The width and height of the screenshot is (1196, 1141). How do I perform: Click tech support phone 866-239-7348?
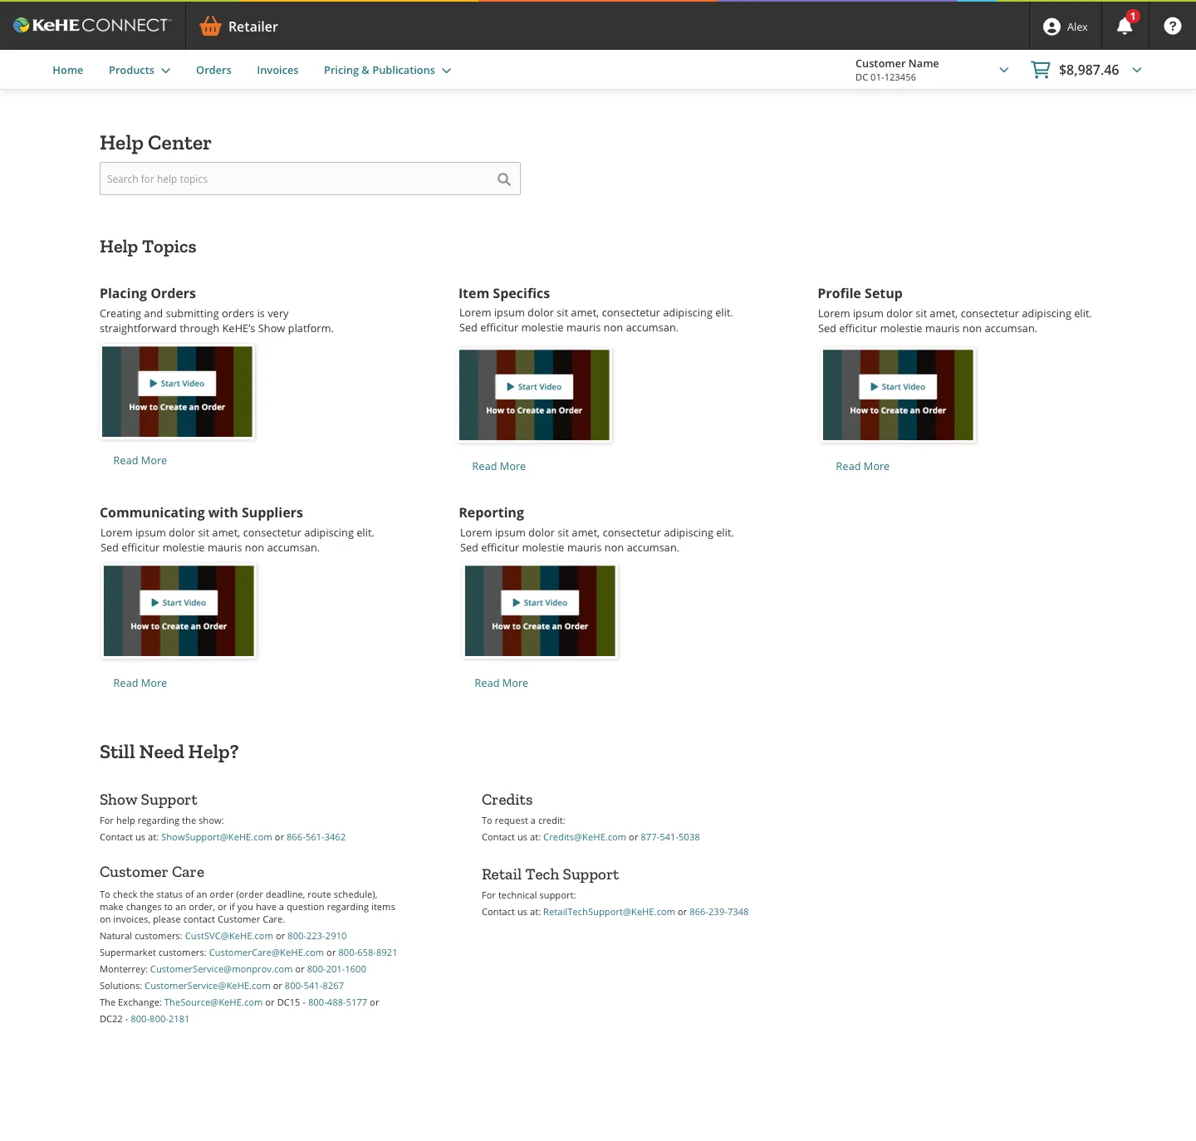point(719,912)
